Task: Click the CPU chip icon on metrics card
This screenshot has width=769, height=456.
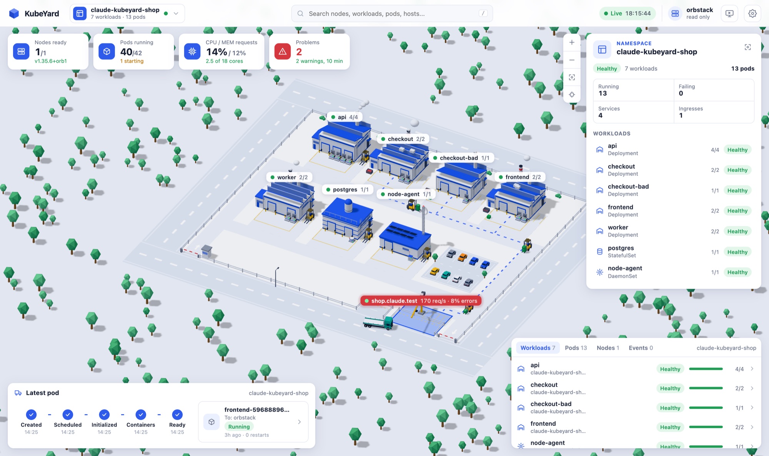Action: (192, 51)
